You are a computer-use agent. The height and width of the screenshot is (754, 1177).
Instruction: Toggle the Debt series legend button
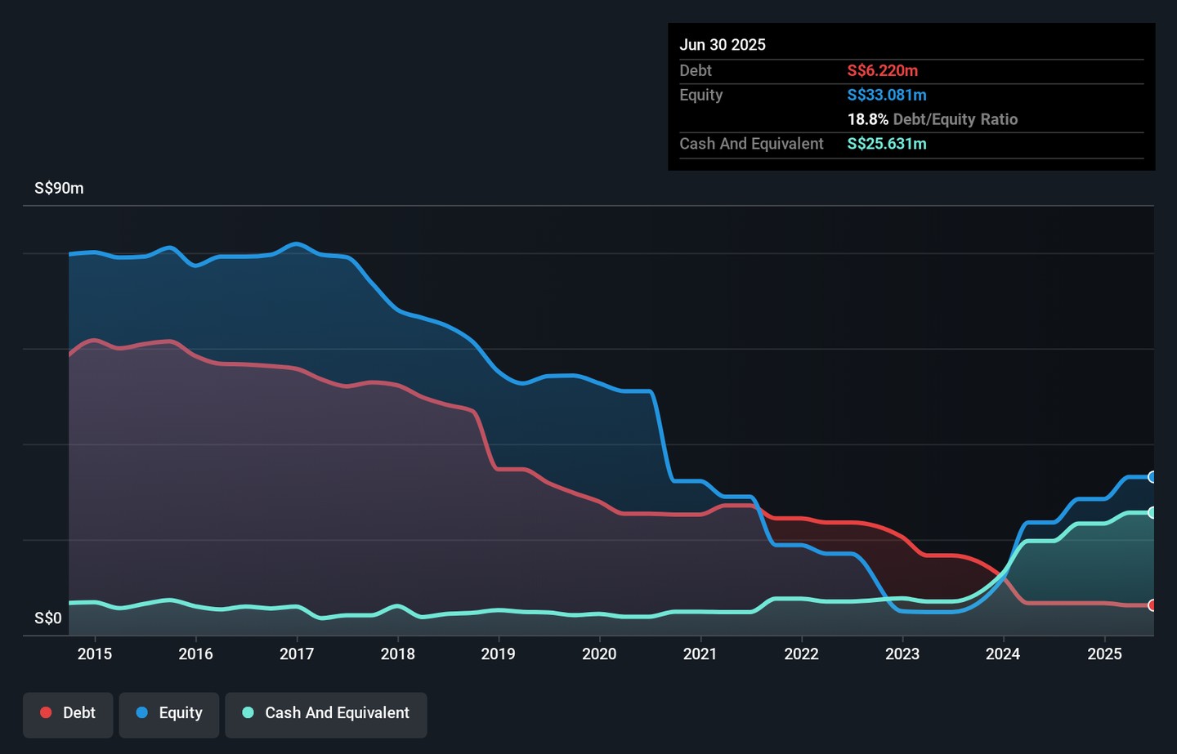(68, 713)
